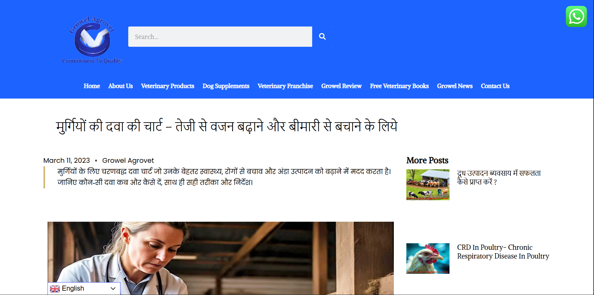Open the Home menu item
The width and height of the screenshot is (594, 295).
[92, 86]
